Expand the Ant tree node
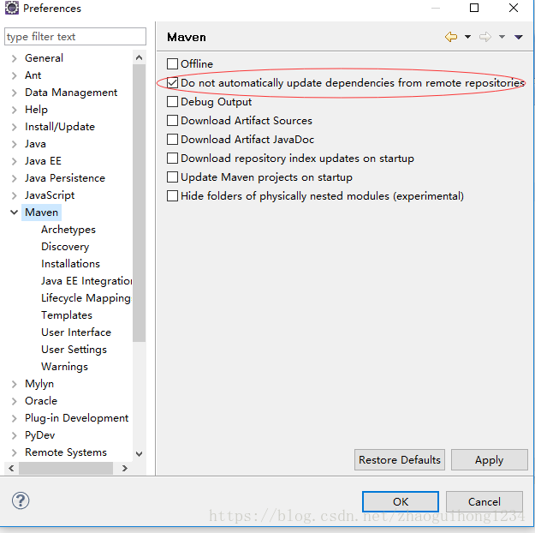 point(14,75)
